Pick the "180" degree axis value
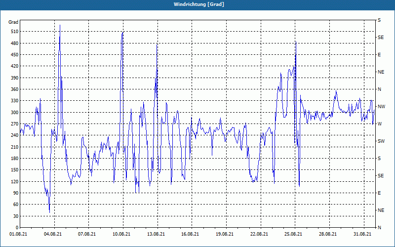This screenshot has height=247, width=395. [15, 159]
